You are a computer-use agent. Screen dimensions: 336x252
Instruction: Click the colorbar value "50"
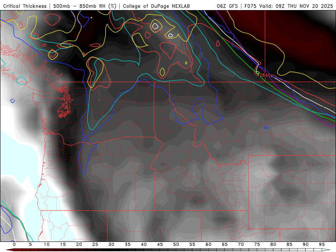[x=176, y=244]
